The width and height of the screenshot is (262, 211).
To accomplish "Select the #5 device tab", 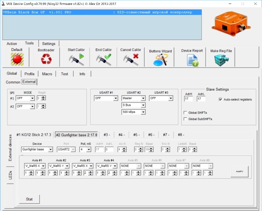I will click(136, 135).
